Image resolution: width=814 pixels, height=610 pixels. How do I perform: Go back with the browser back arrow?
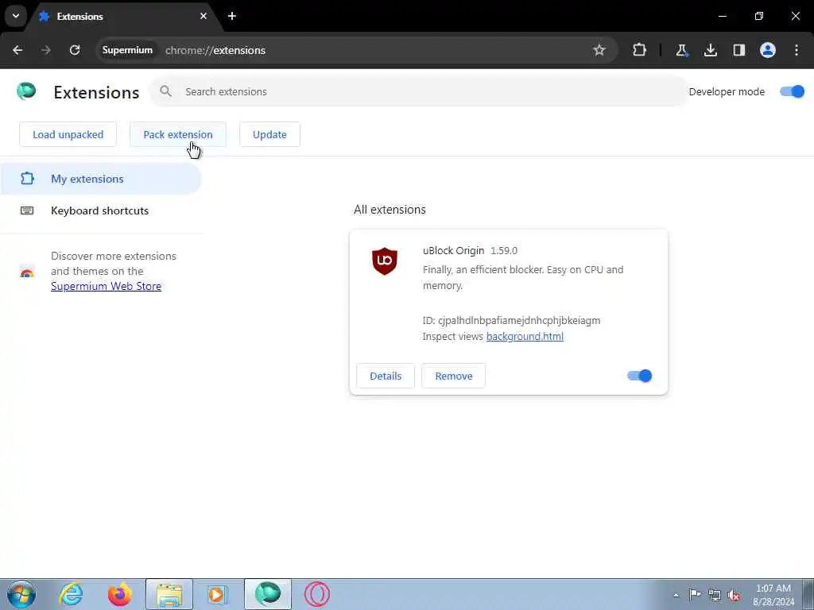point(17,50)
